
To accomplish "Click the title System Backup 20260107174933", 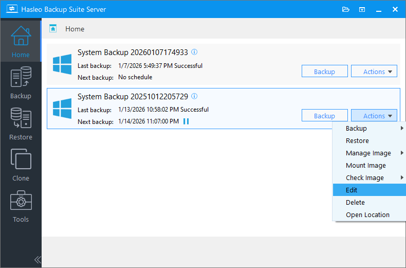I will click(x=133, y=52).
